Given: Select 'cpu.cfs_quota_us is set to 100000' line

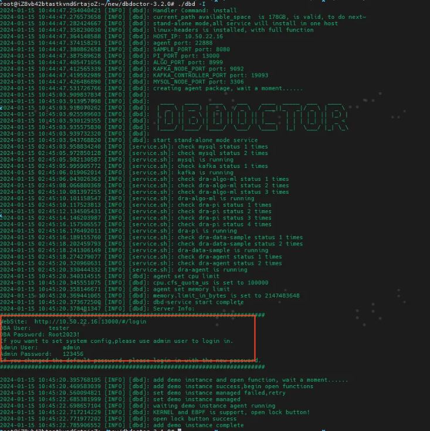Looking at the screenshot, I should pyautogui.click(x=211, y=283).
